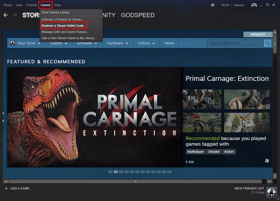
Task: Open the hamroz account name menu
Action: tap(239, 5)
